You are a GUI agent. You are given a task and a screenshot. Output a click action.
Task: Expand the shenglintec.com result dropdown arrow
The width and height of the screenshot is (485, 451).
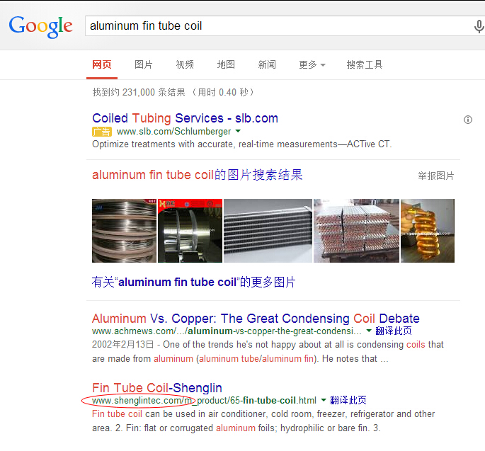(324, 400)
